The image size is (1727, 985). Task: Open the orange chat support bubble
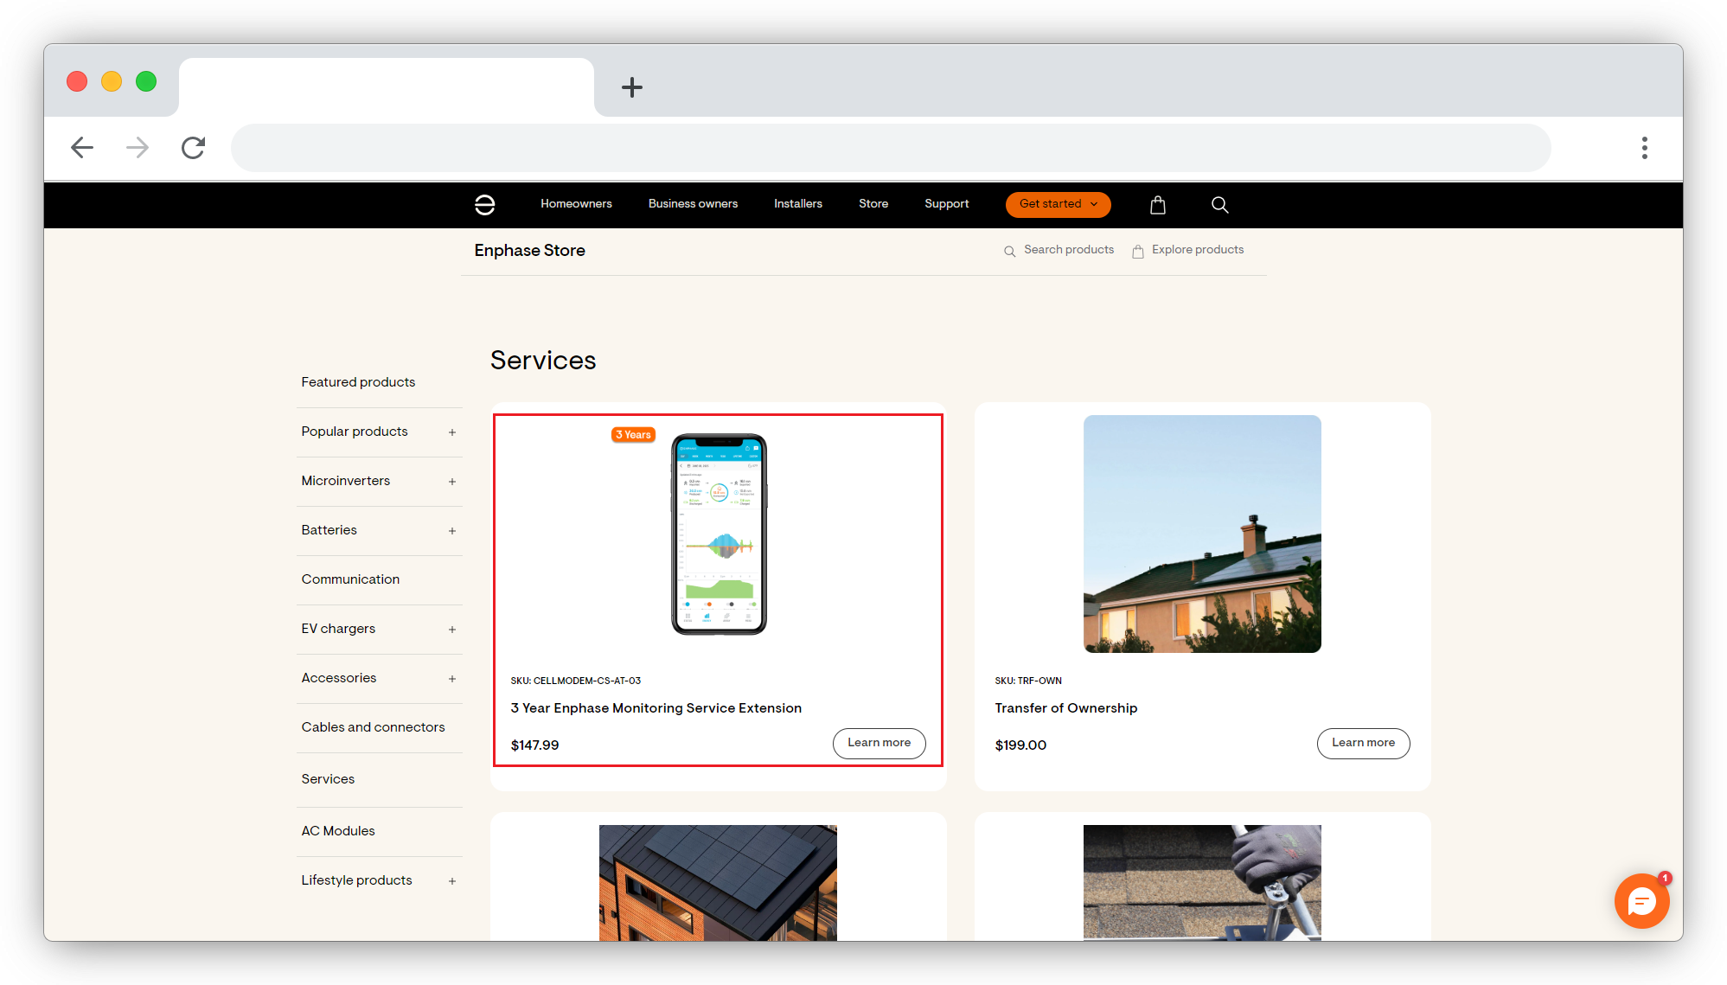pyautogui.click(x=1641, y=901)
